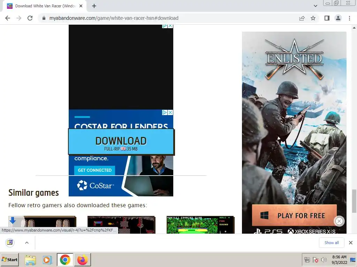The height and width of the screenshot is (267, 357).
Task: Click the Similar games heading
Action: tap(33, 193)
